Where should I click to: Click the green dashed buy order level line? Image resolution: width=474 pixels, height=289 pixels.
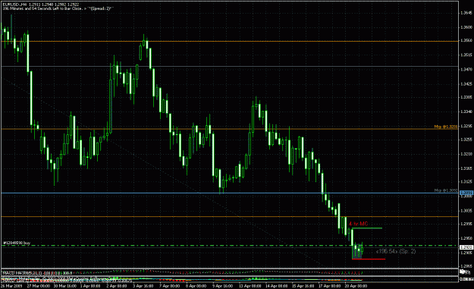[230, 246]
